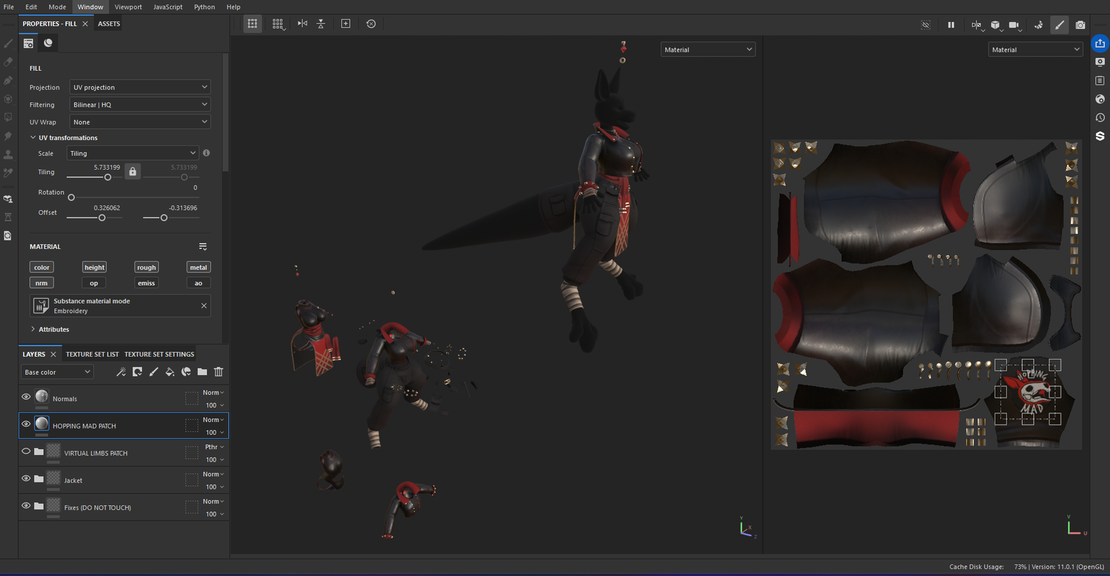Open the Viewport menu
1110x576 pixels.
[128, 7]
